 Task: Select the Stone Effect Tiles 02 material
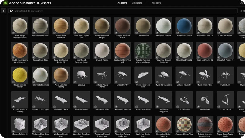click(184, 50)
